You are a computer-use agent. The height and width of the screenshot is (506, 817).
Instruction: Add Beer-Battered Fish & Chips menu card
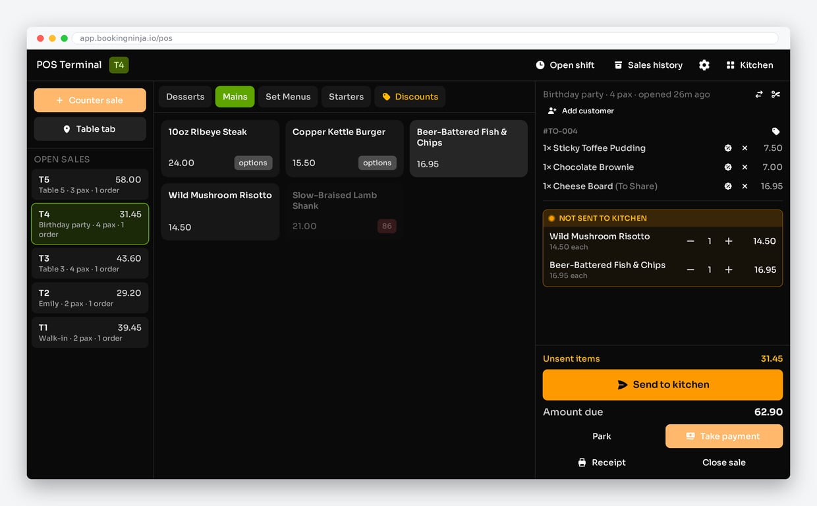pos(468,148)
